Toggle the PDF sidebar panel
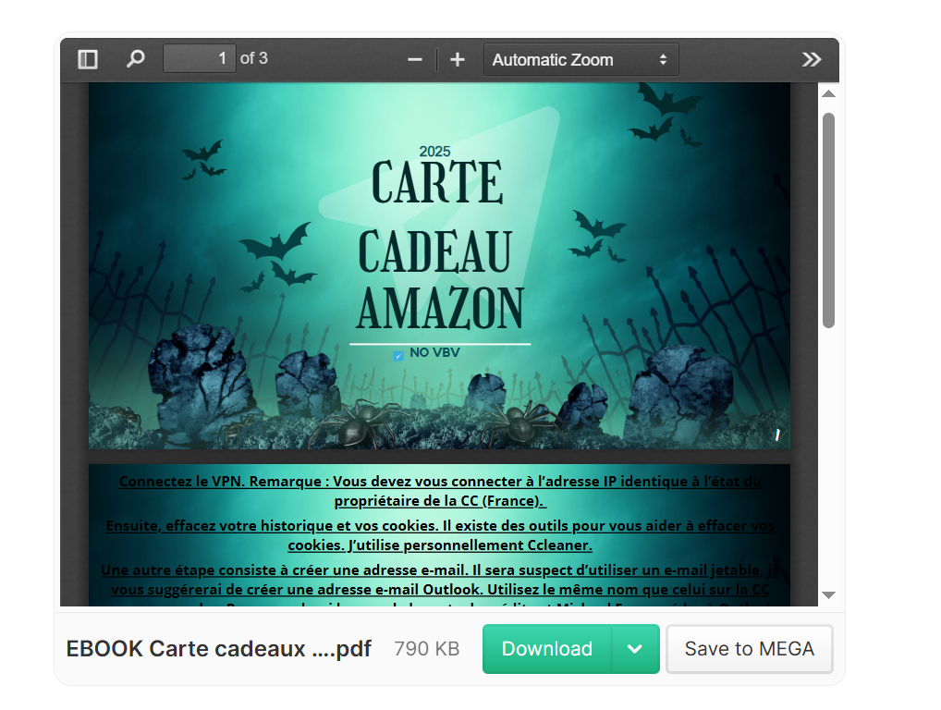941x710 pixels. point(88,59)
